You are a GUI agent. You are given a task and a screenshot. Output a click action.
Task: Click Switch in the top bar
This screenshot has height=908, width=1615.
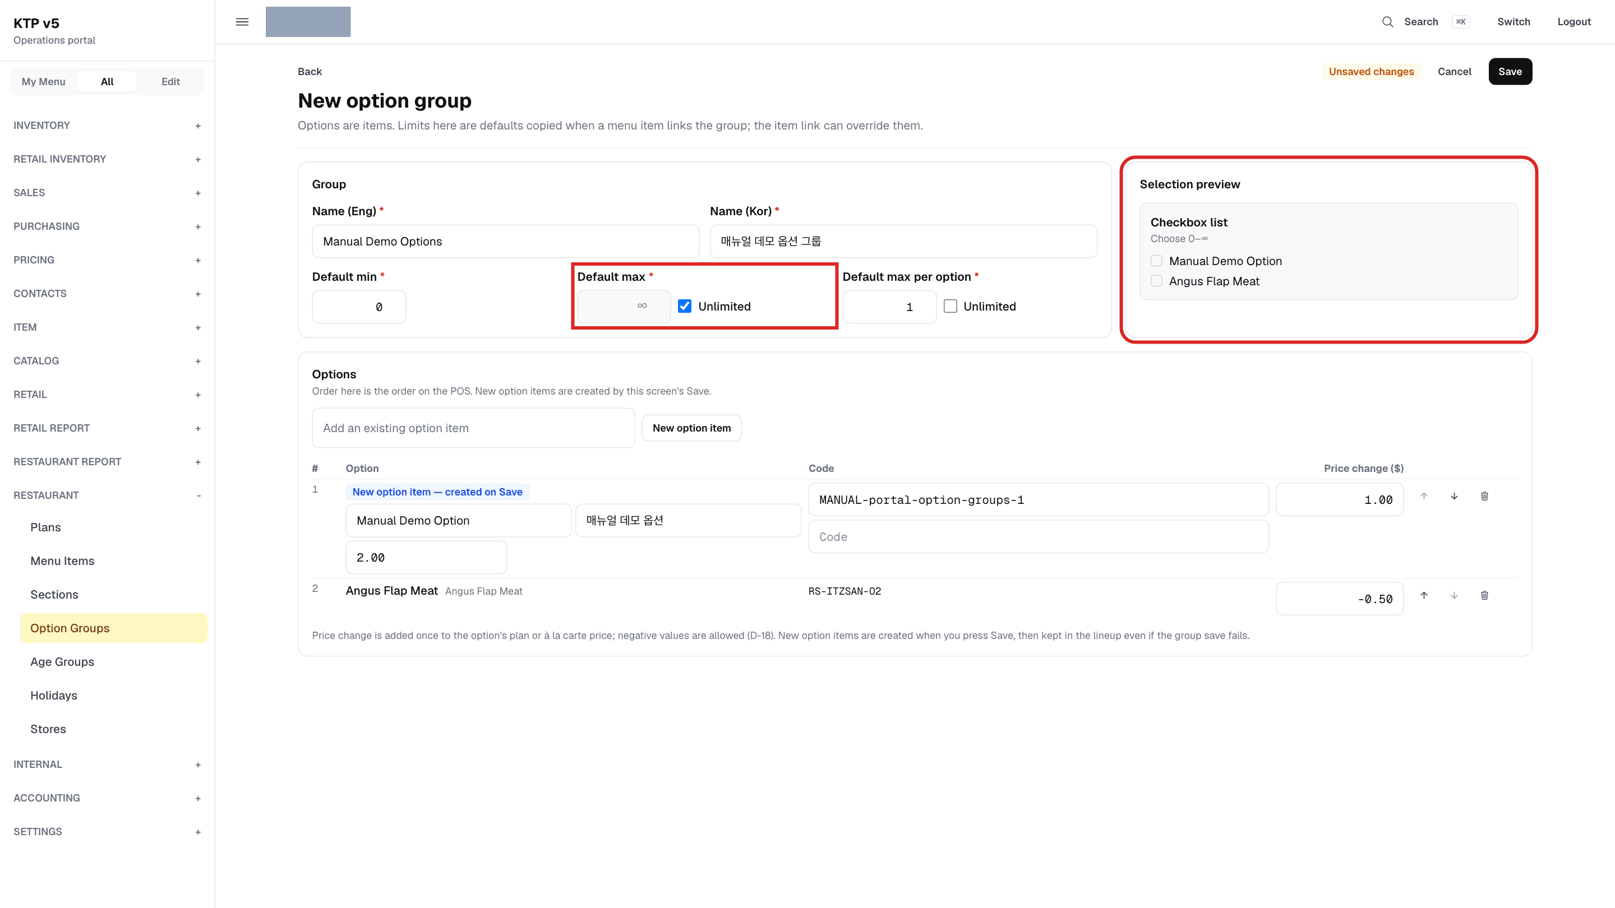point(1514,22)
